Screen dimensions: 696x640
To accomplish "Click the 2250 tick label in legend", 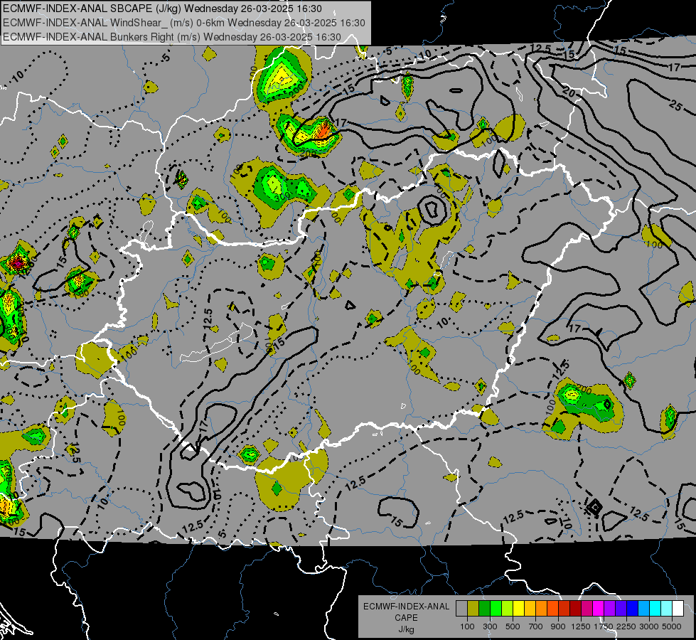I will pyautogui.click(x=626, y=626).
